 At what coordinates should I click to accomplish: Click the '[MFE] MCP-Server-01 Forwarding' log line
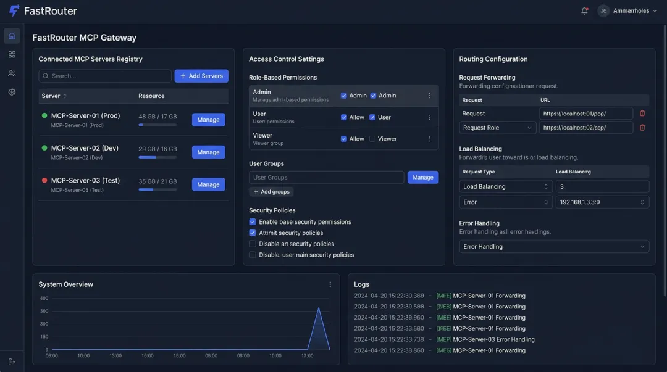tap(440, 296)
